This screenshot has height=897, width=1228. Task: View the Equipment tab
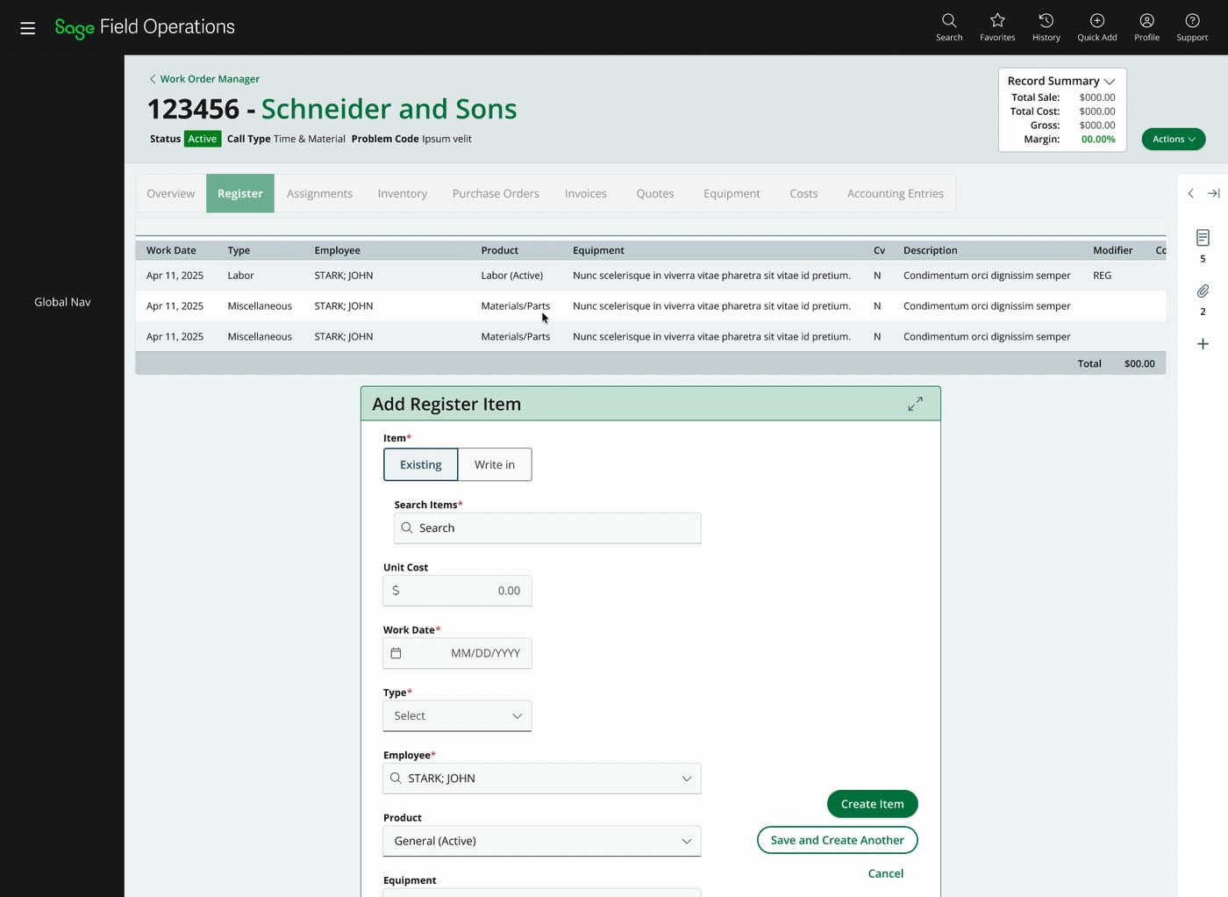(732, 193)
